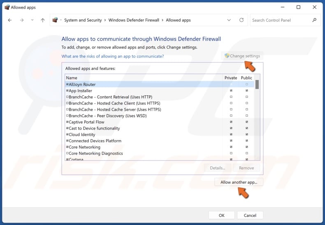Image resolution: width=325 pixels, height=225 pixels.
Task: Toggle the App Installer name checkbox
Action: [67, 91]
